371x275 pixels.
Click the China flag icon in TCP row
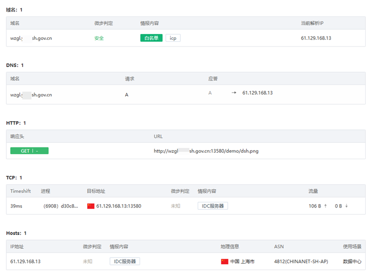91,206
